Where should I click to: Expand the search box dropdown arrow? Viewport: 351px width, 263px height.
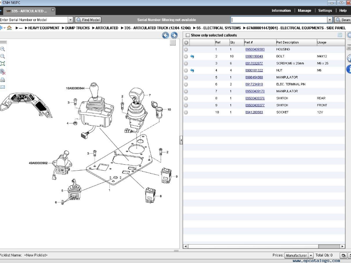pyautogui.click(x=329, y=20)
